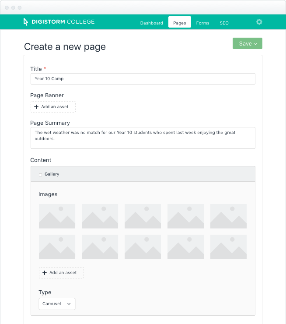Click the chevron arrow in Type selector

(x=69, y=304)
